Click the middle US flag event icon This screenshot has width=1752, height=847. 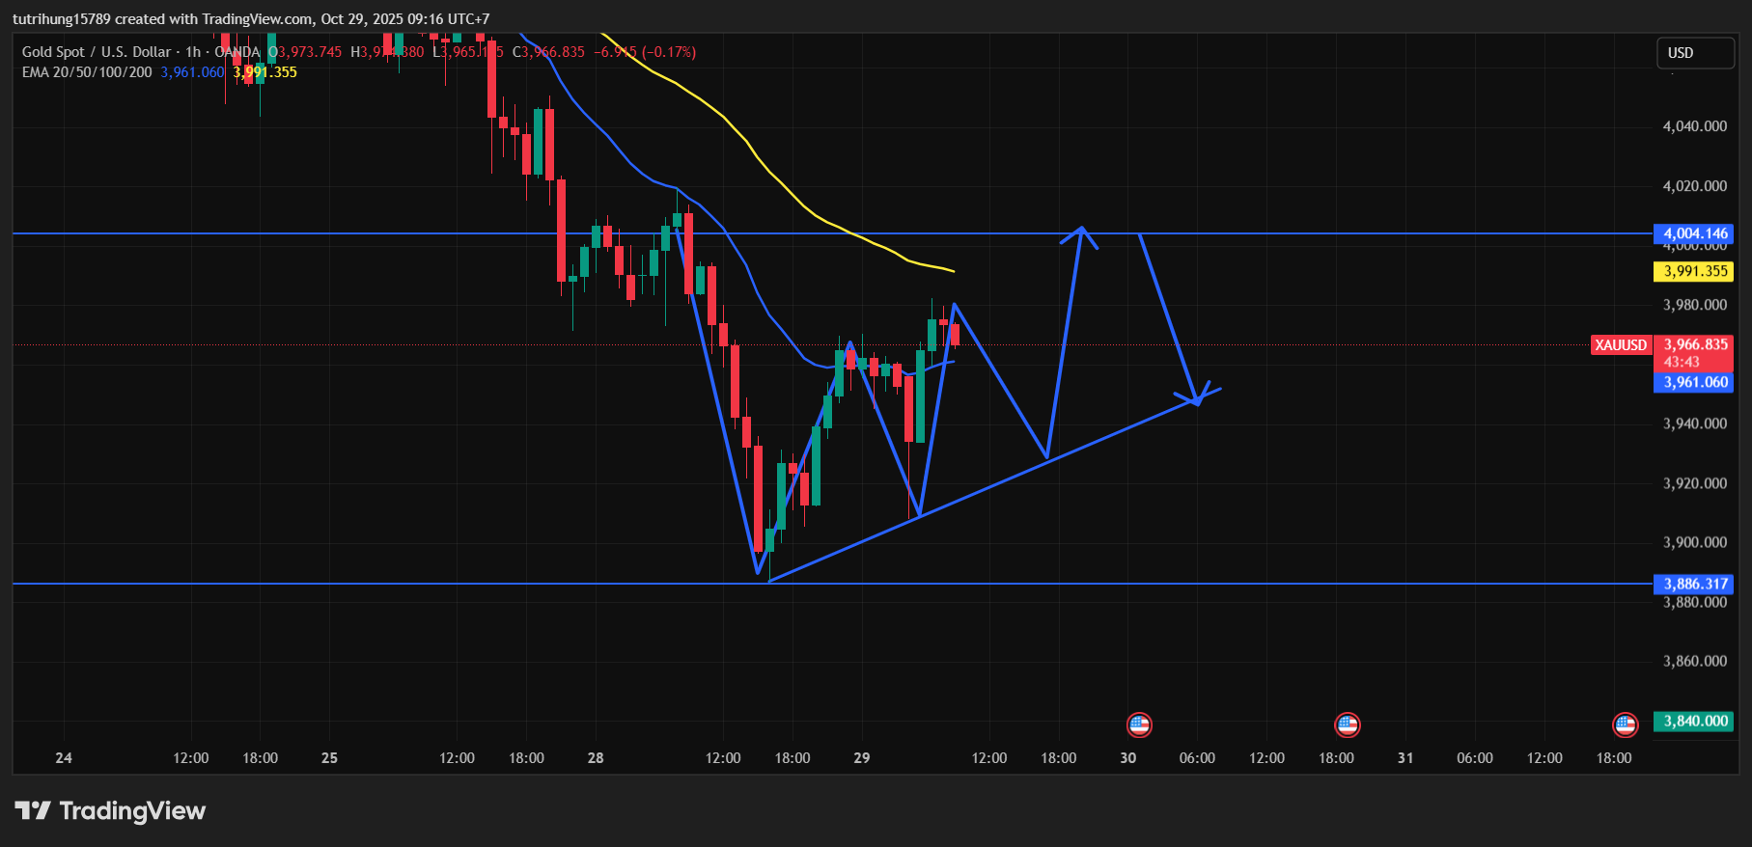coord(1347,724)
